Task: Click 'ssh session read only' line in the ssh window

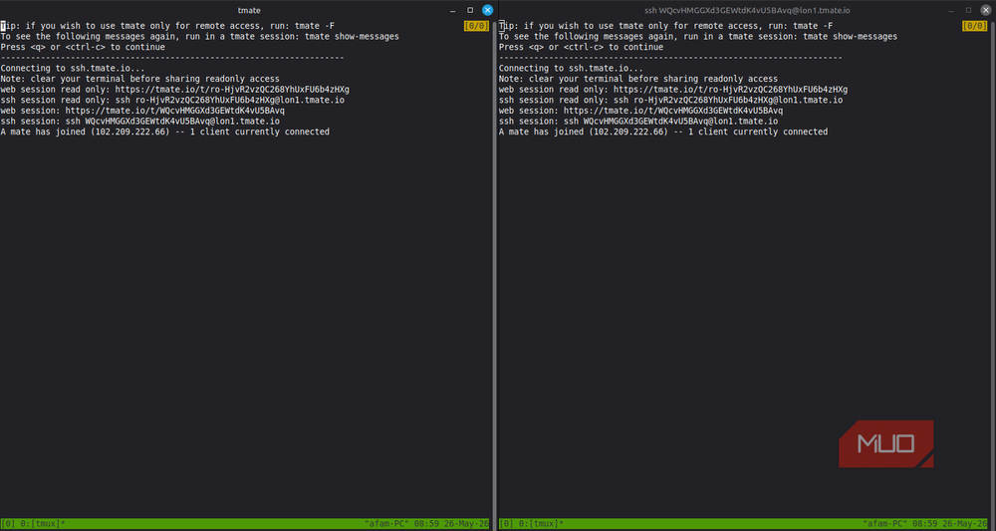Action: click(x=670, y=101)
